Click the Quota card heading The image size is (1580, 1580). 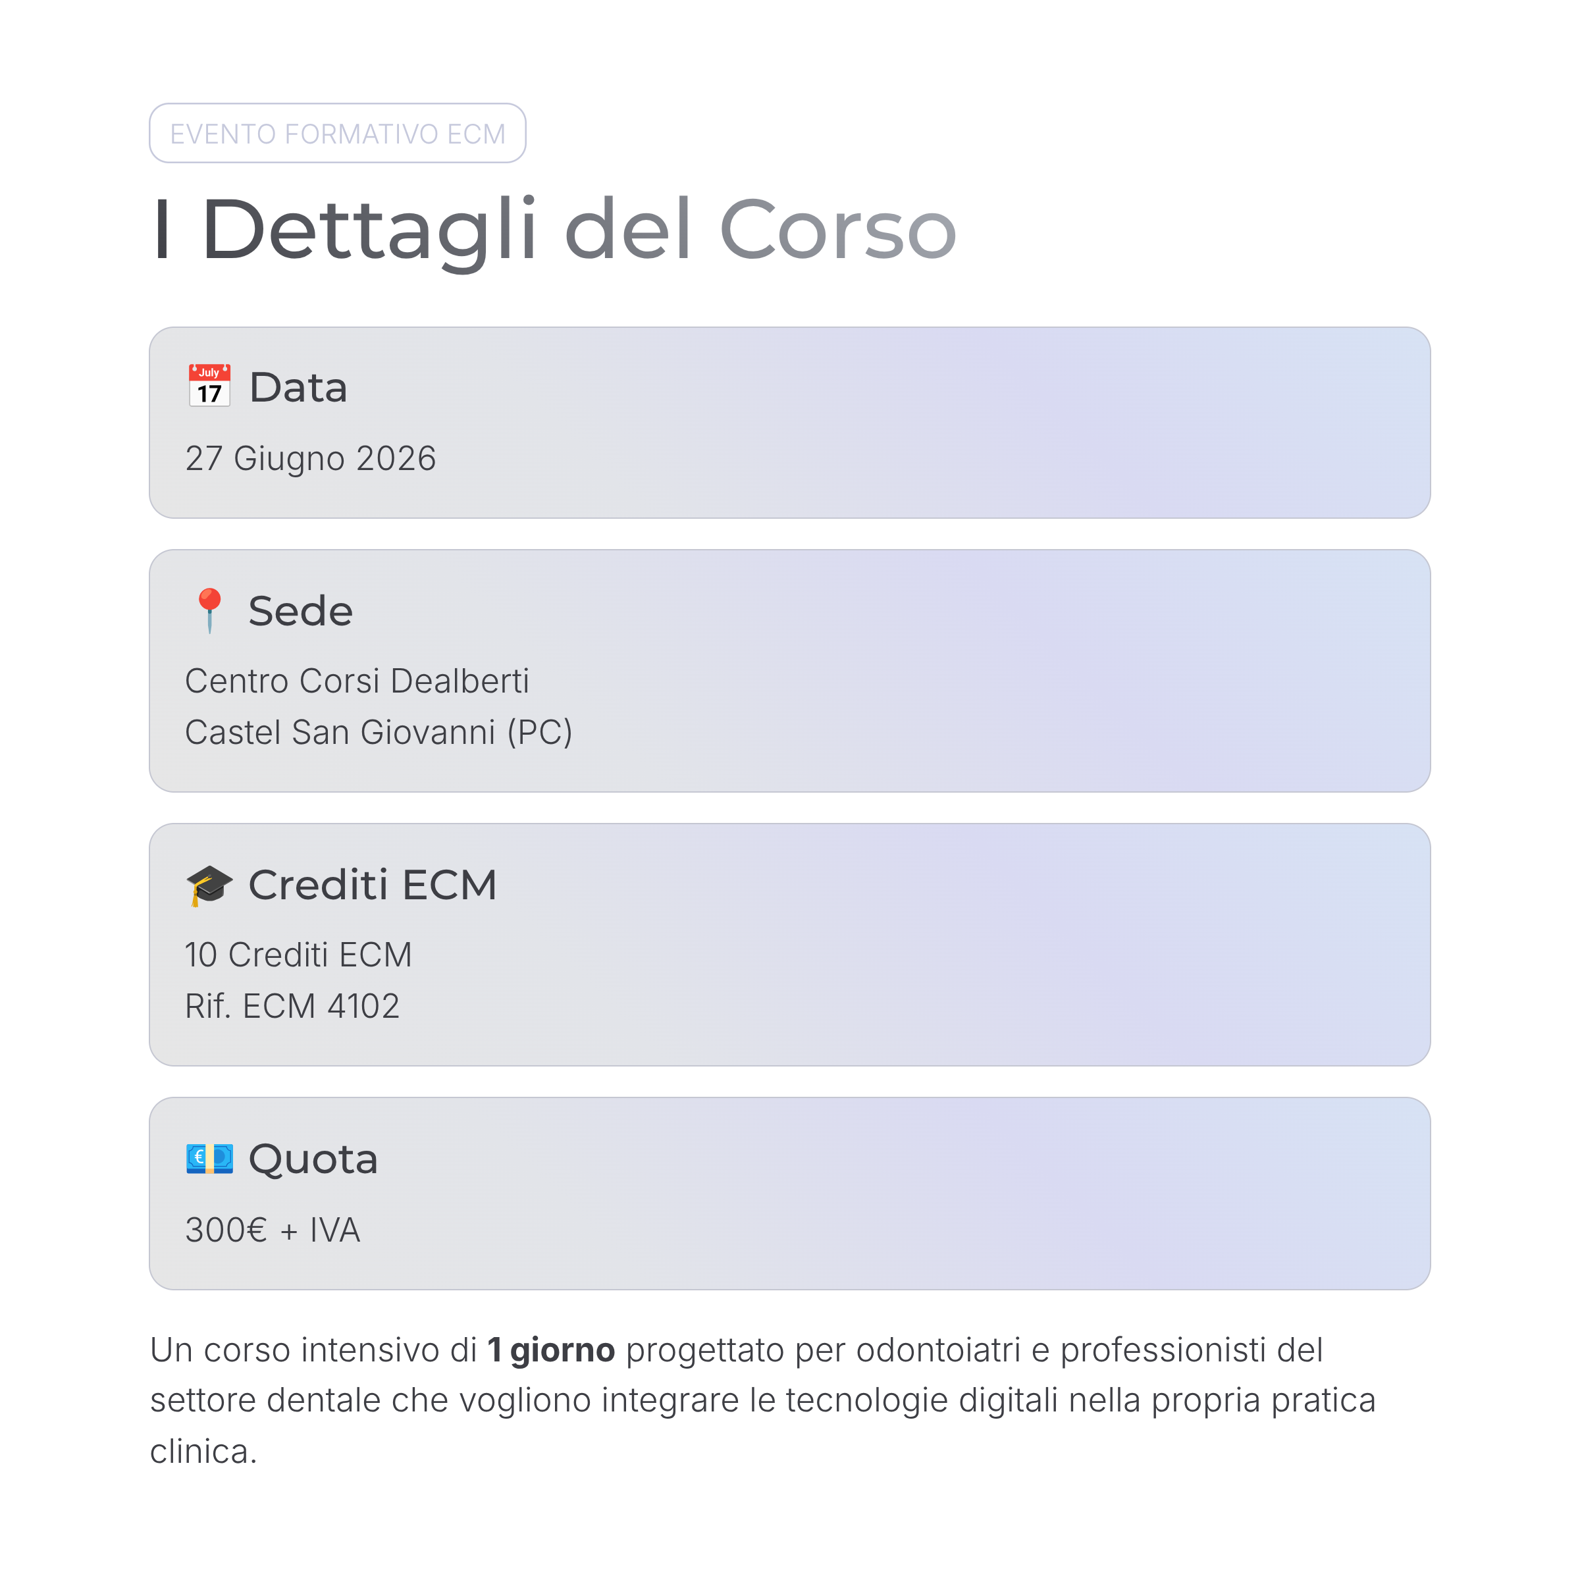tap(313, 1159)
